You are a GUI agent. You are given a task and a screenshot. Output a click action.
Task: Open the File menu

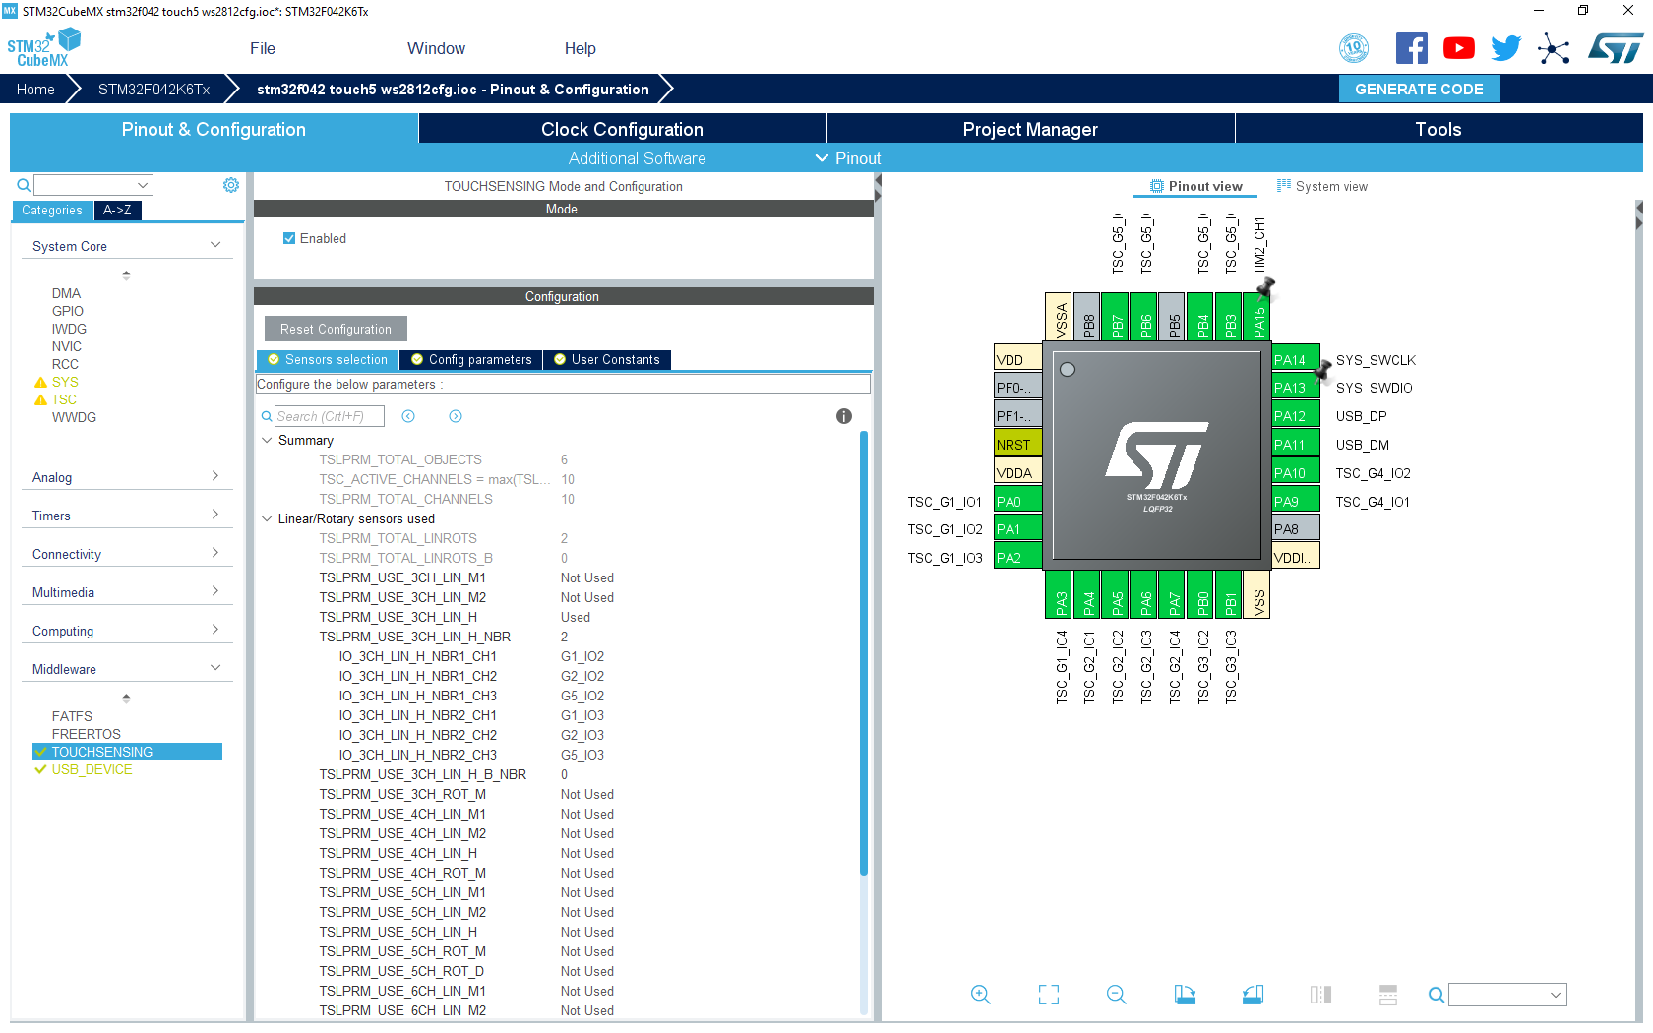pyautogui.click(x=263, y=48)
